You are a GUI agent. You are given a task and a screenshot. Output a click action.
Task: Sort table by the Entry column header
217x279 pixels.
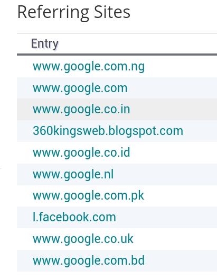(45, 44)
